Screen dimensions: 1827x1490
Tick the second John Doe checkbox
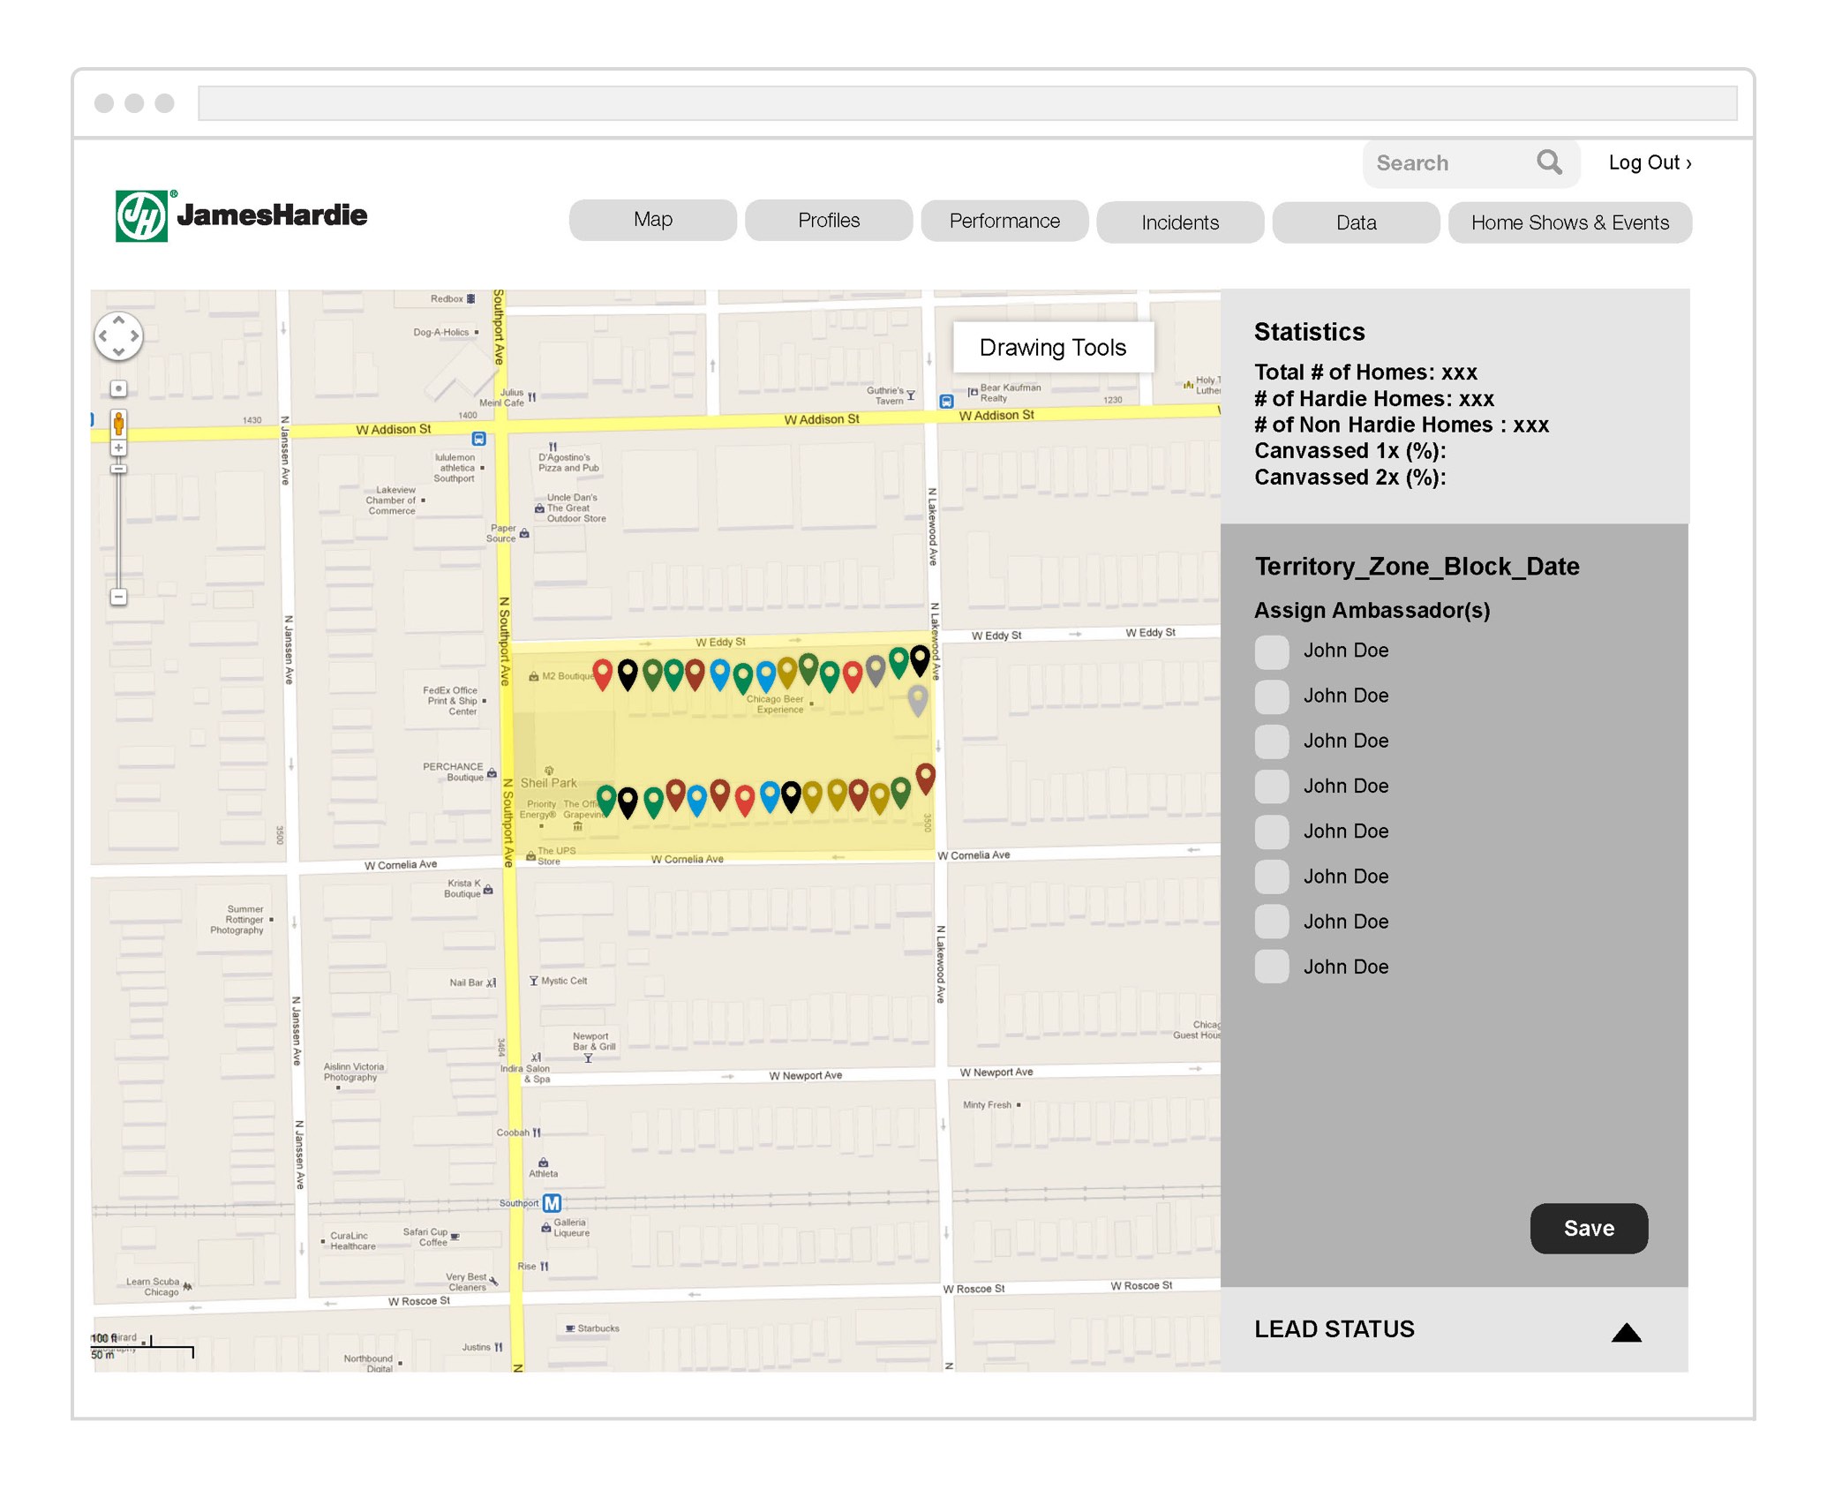point(1272,696)
